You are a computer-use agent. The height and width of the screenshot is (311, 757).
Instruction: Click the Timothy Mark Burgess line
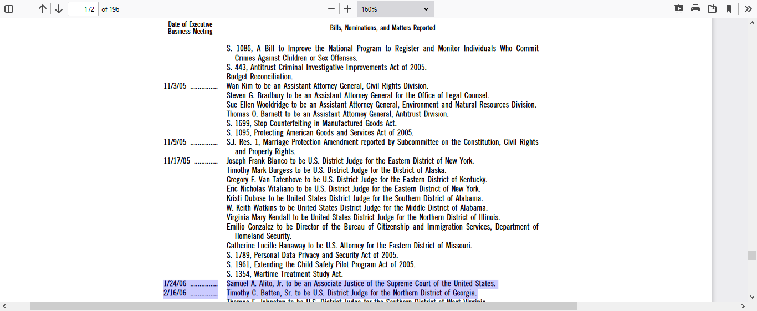click(336, 170)
